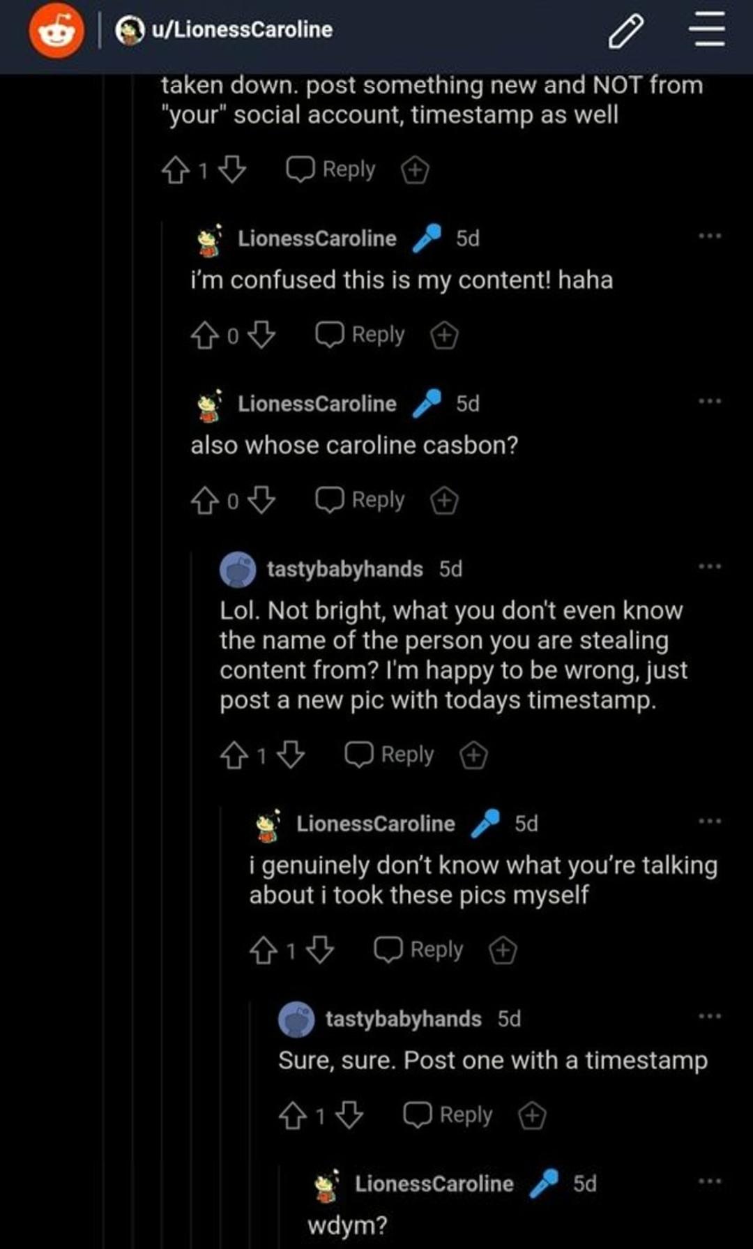Upvote the "i'm confused this is my content" comment
Image resolution: width=753 pixels, height=1249 pixels.
[x=204, y=335]
